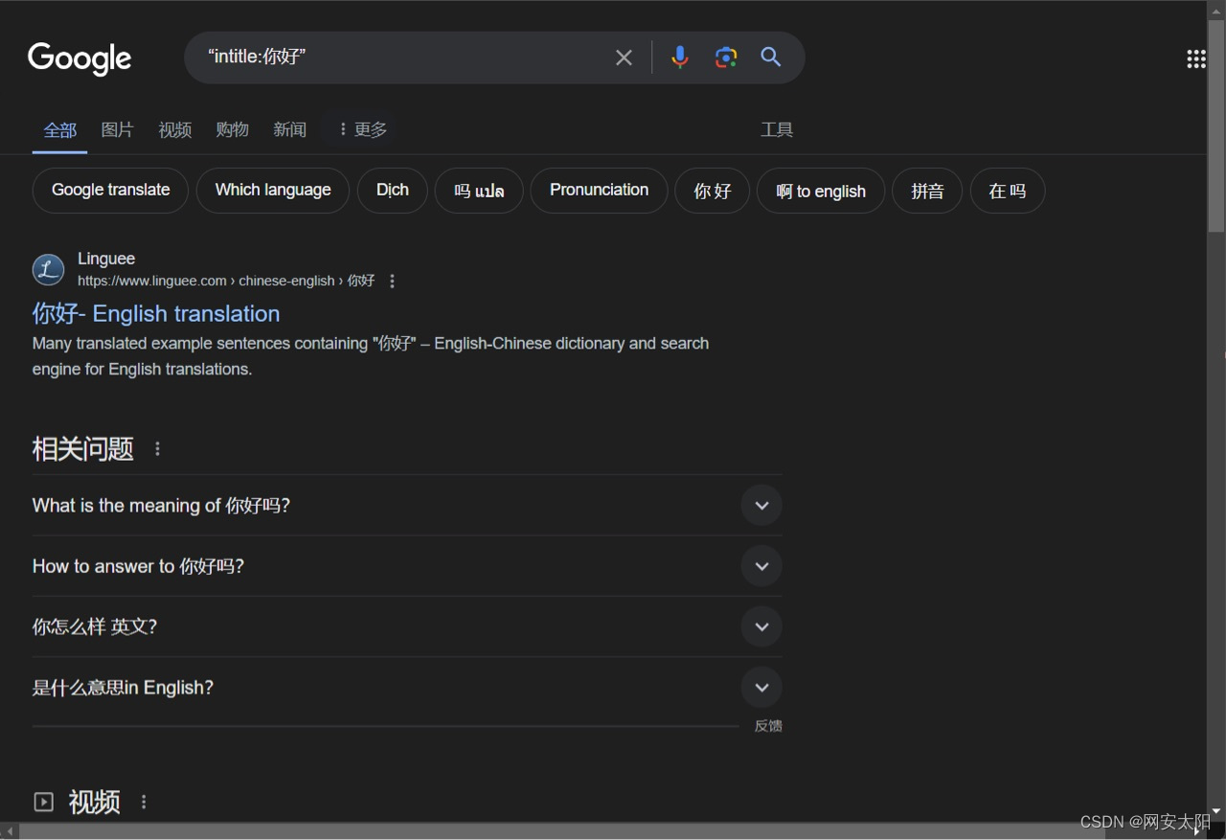Click the Google logo
This screenshot has width=1226, height=840.
pos(79,58)
